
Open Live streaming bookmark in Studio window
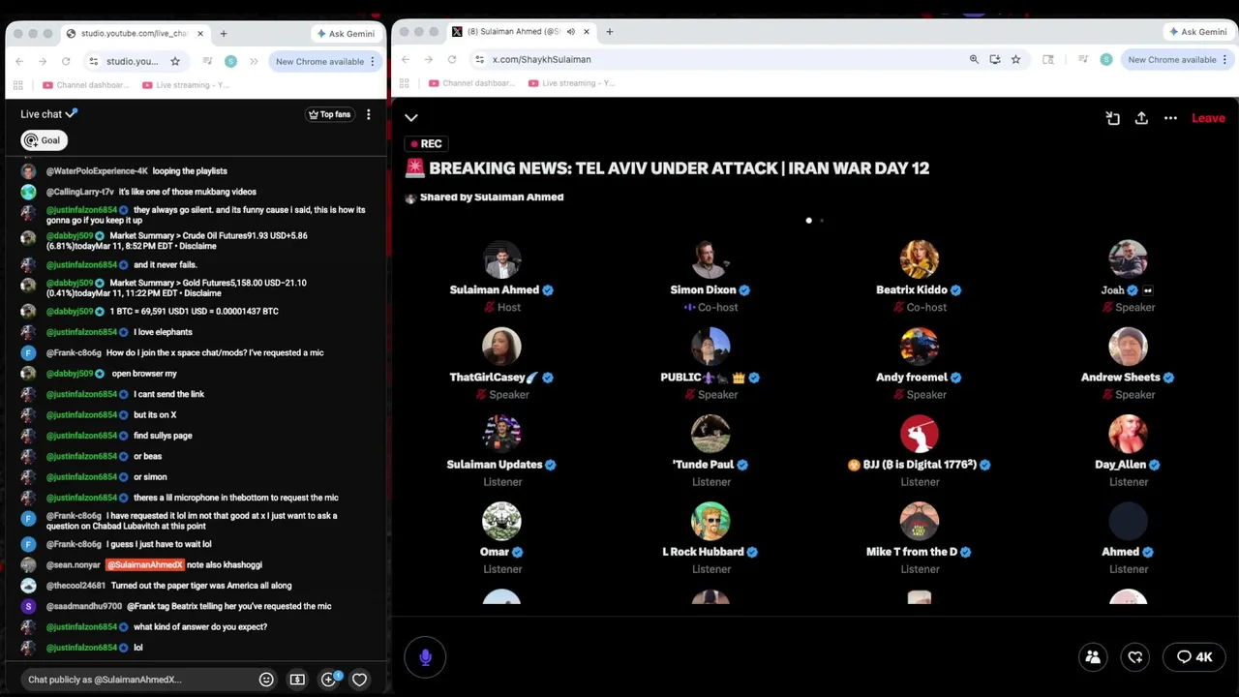(x=186, y=85)
